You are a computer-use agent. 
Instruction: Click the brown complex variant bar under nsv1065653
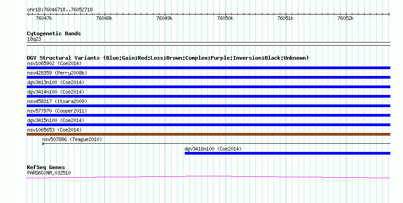tap(208, 134)
